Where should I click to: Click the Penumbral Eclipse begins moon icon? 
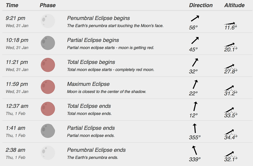[48, 21]
